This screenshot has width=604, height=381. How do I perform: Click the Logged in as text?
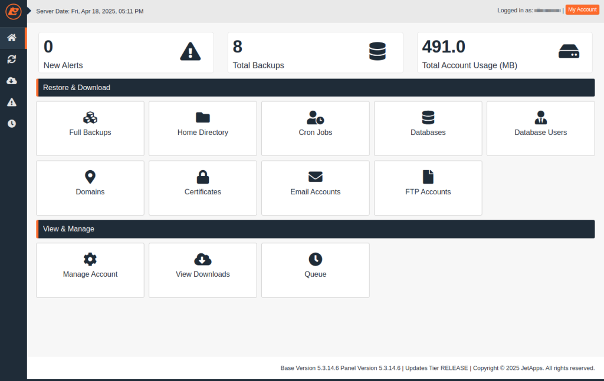[515, 11]
